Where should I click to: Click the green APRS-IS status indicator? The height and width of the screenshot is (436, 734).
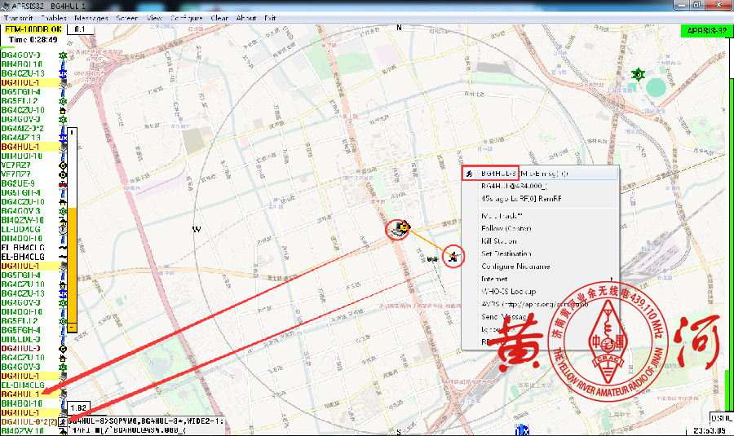(705, 30)
